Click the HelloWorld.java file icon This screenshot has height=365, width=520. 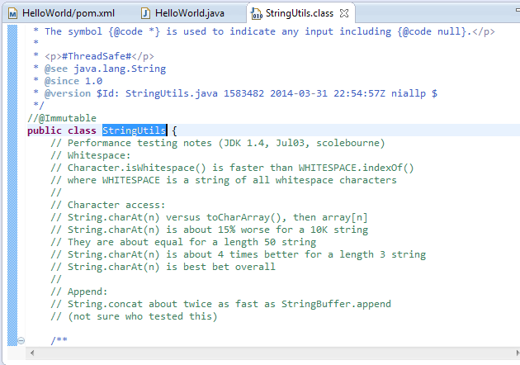[x=145, y=13]
